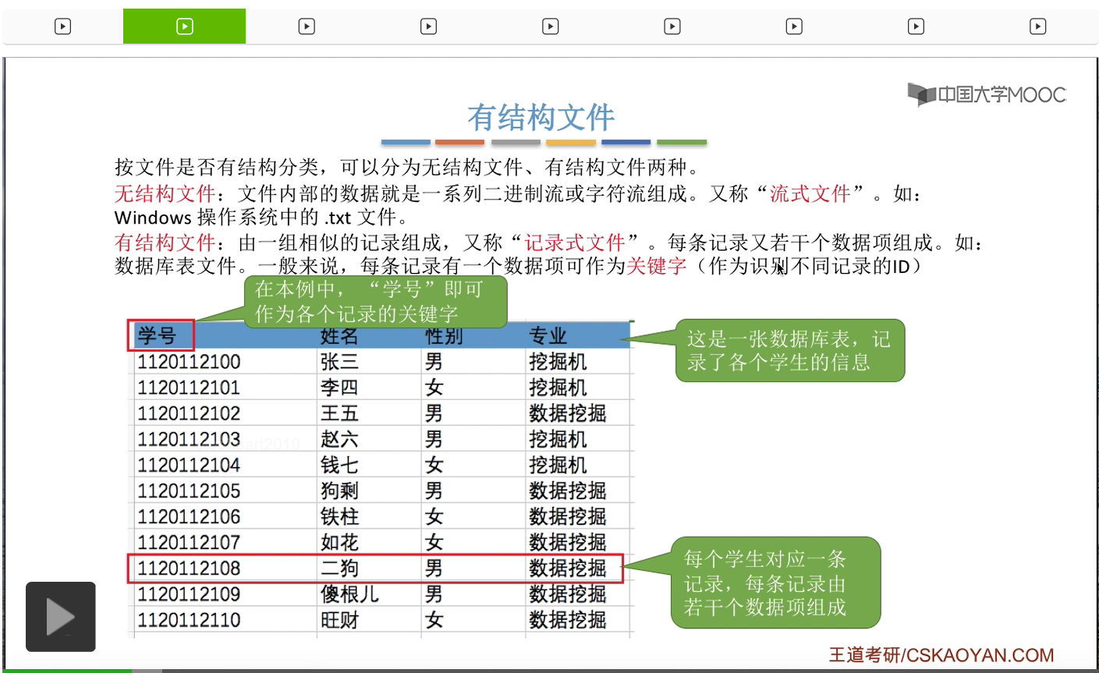Click the 王道考研/CSKAOYAN.COM text
Viewport: 1099px width, 673px height.
(941, 655)
